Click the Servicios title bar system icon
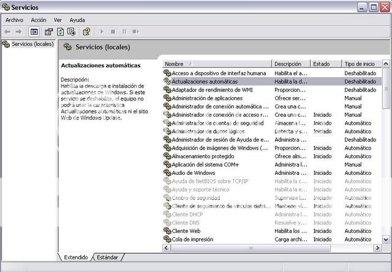Image resolution: width=392 pixels, height=272 pixels. click(6, 7)
